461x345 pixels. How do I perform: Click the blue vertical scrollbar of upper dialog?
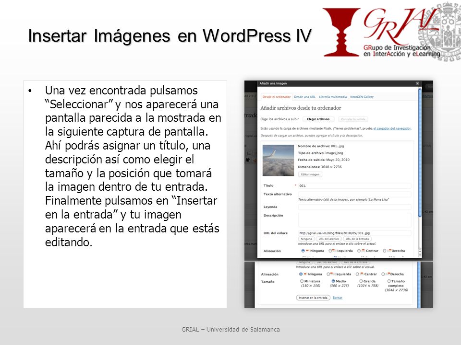click(x=420, y=152)
